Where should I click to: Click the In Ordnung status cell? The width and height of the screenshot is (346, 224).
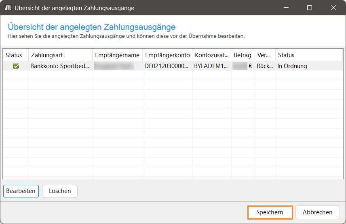(292, 66)
